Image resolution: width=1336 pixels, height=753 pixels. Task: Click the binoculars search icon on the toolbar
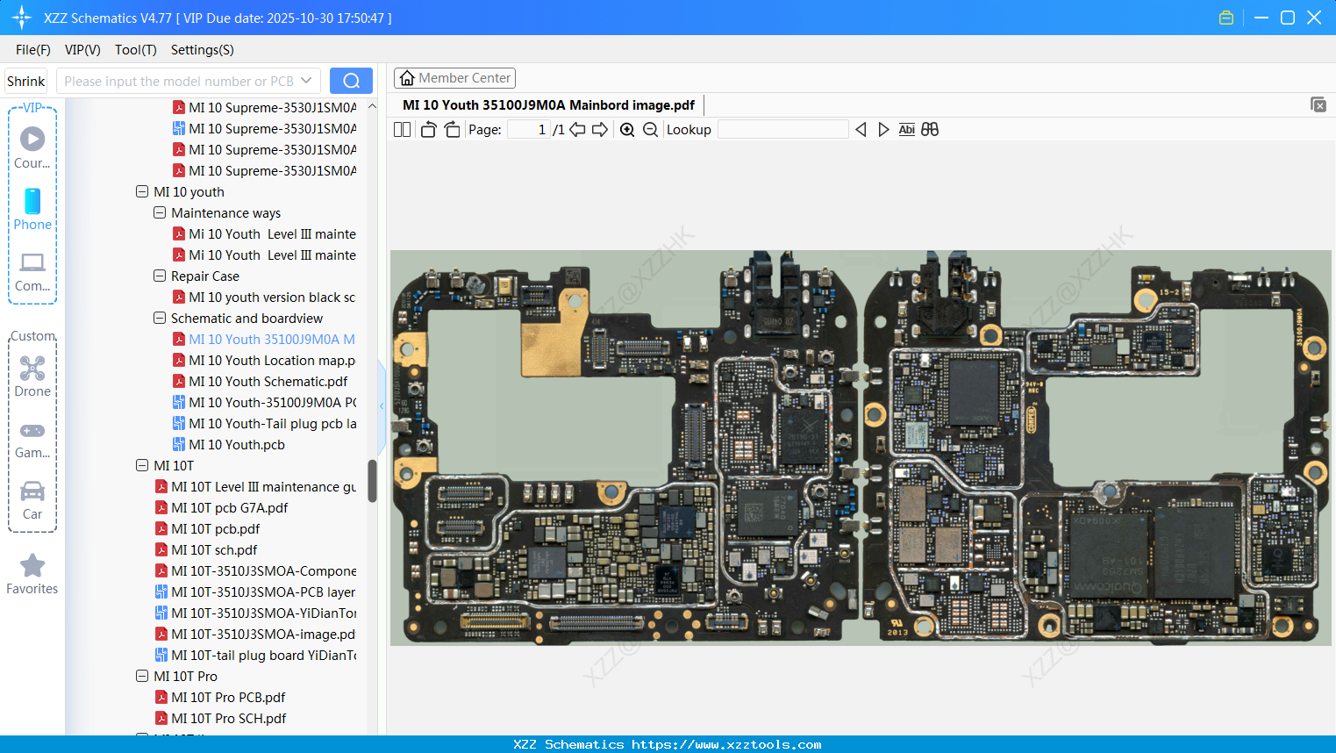click(930, 129)
